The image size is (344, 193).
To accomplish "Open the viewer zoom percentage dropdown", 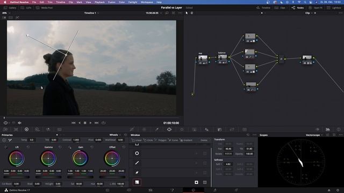I will [x=6, y=13].
